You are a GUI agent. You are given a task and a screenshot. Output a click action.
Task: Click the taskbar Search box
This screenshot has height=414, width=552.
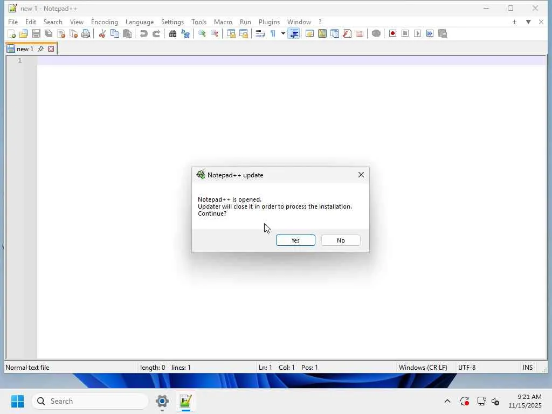coord(90,401)
